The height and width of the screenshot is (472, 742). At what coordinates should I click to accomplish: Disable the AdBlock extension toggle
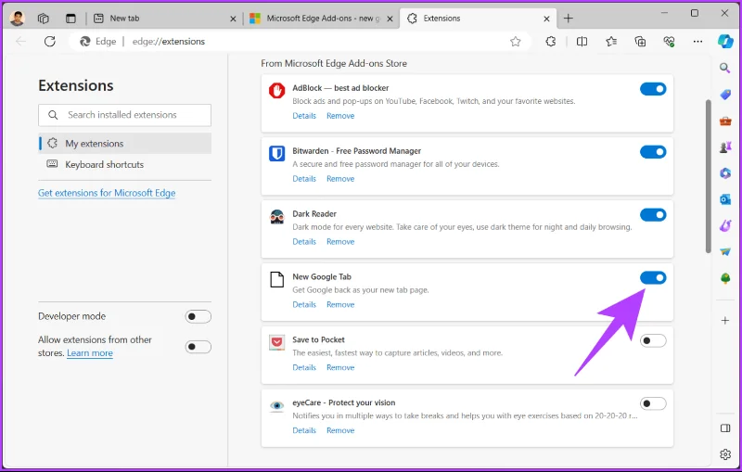[653, 89]
